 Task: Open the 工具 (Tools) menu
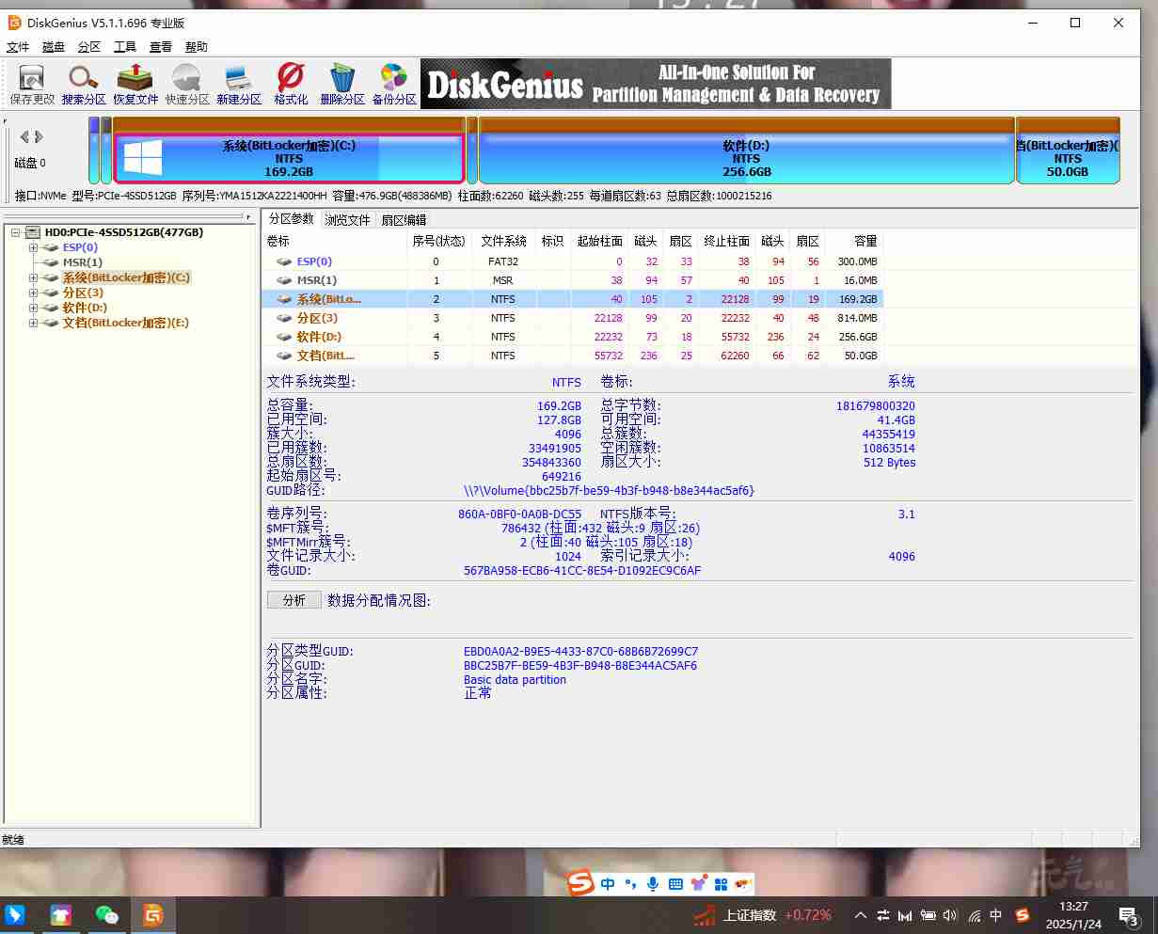click(x=125, y=47)
